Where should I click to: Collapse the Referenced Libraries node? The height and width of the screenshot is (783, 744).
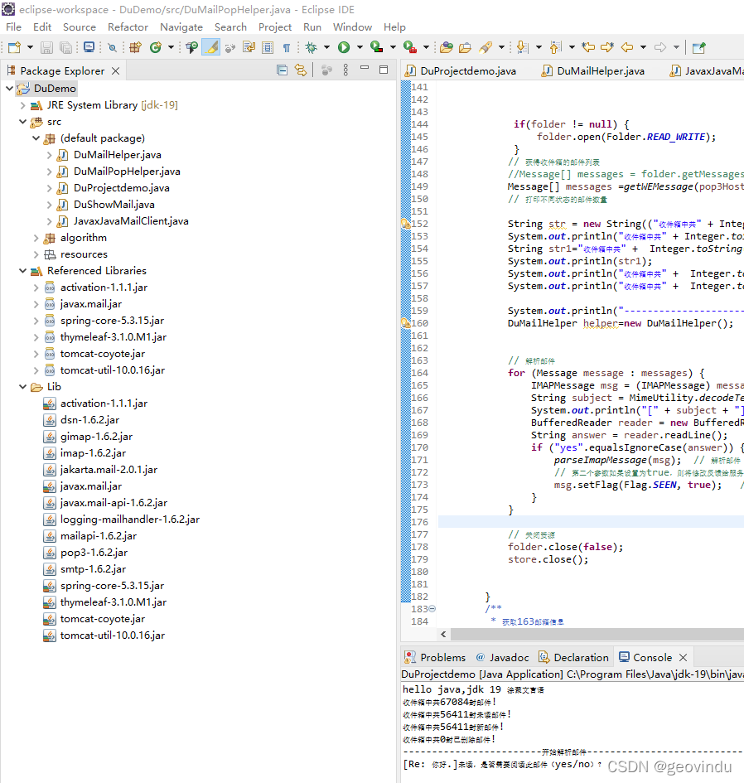(x=23, y=271)
